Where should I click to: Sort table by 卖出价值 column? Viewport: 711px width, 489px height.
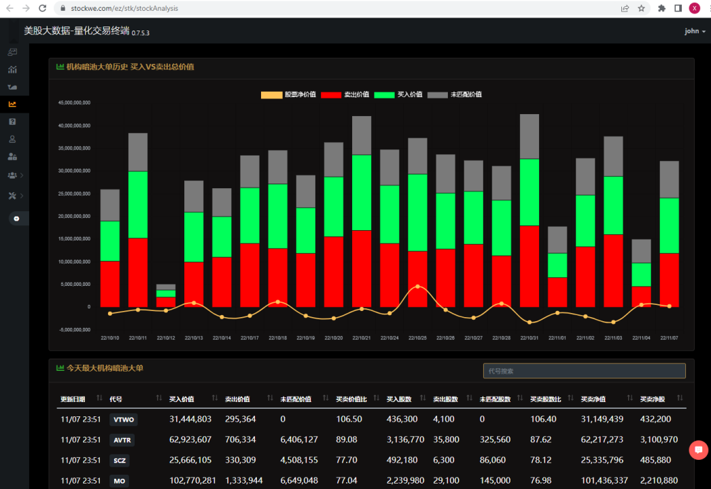pos(249,399)
